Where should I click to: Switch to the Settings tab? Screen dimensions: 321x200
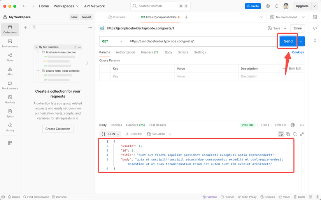tap(200, 52)
